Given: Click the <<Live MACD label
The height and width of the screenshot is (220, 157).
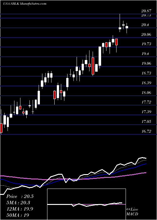Looking at the screenshot, I should (132, 212).
